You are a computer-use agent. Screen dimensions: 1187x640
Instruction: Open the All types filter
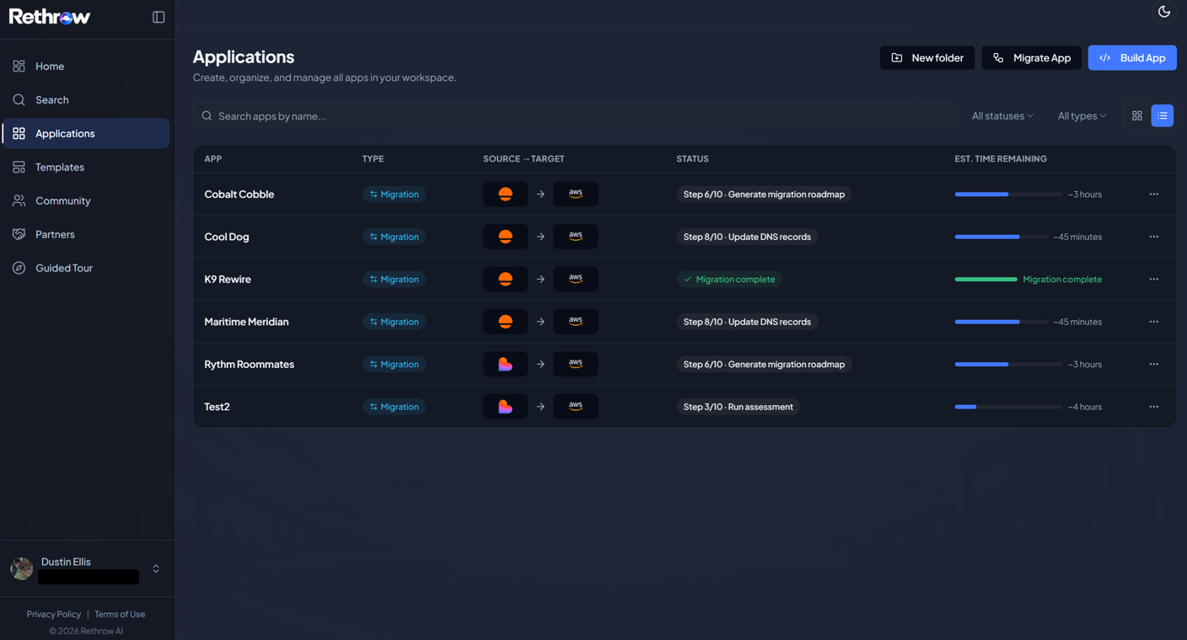(x=1082, y=115)
